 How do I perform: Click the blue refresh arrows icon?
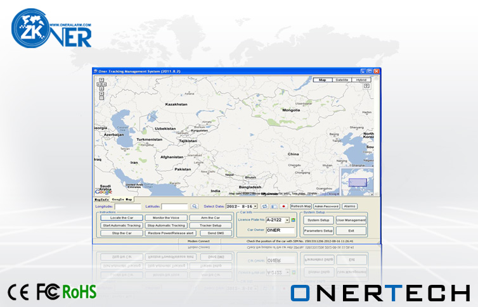click(264, 206)
